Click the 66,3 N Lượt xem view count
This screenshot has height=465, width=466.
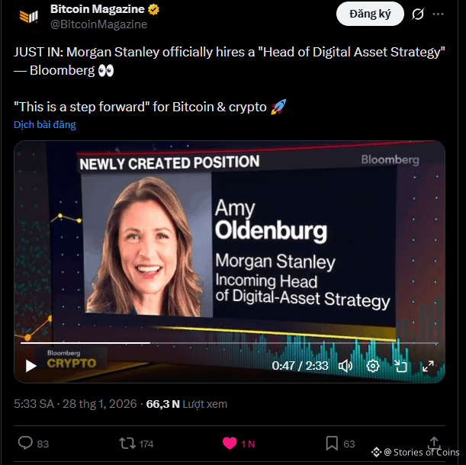point(186,404)
